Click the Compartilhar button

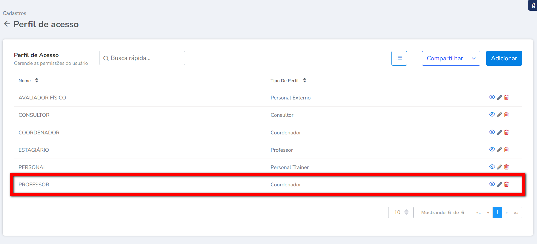444,58
